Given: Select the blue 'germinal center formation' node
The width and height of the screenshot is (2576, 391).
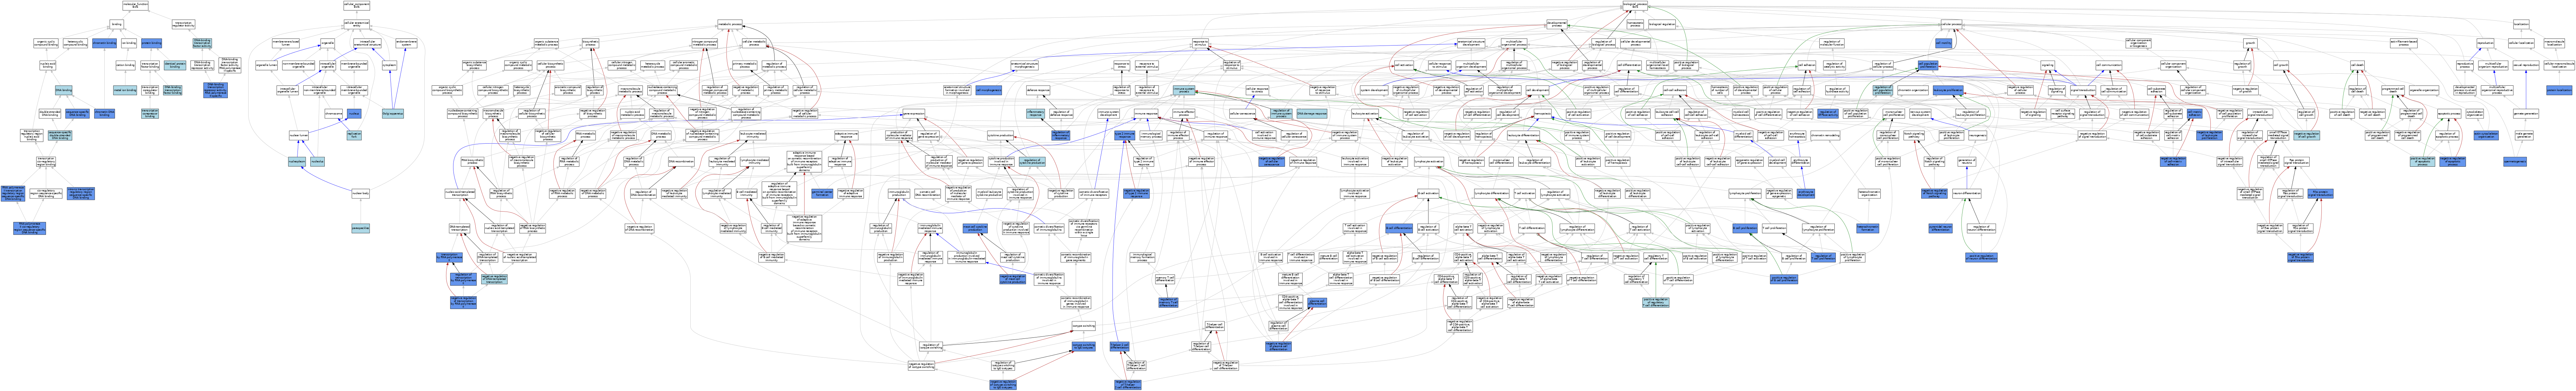Looking at the screenshot, I should pos(822,193).
